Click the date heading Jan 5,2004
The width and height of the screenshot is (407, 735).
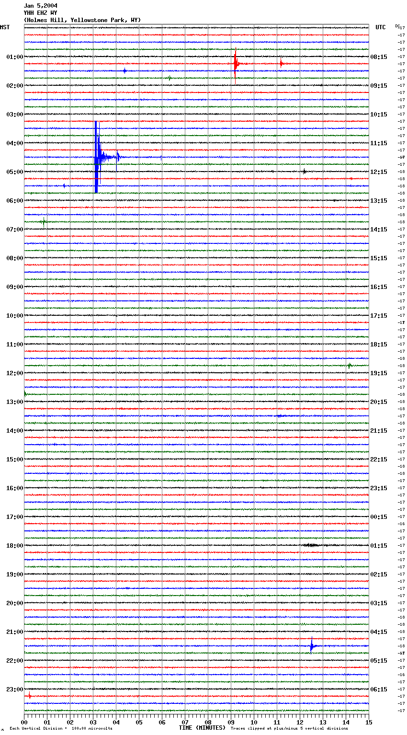(40, 6)
